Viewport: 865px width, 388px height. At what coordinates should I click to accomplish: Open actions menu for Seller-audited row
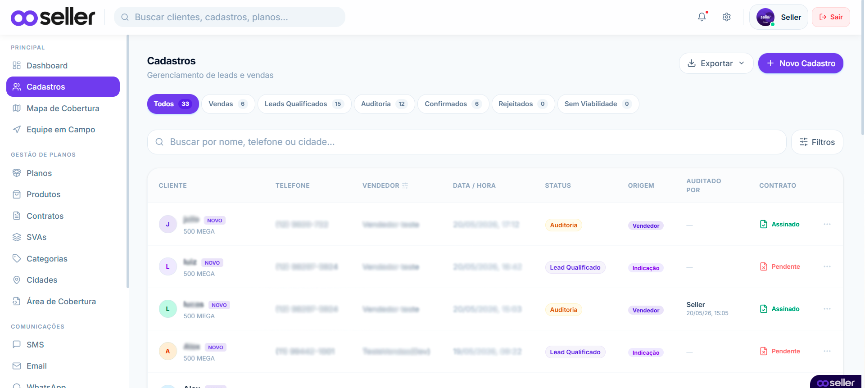click(827, 309)
